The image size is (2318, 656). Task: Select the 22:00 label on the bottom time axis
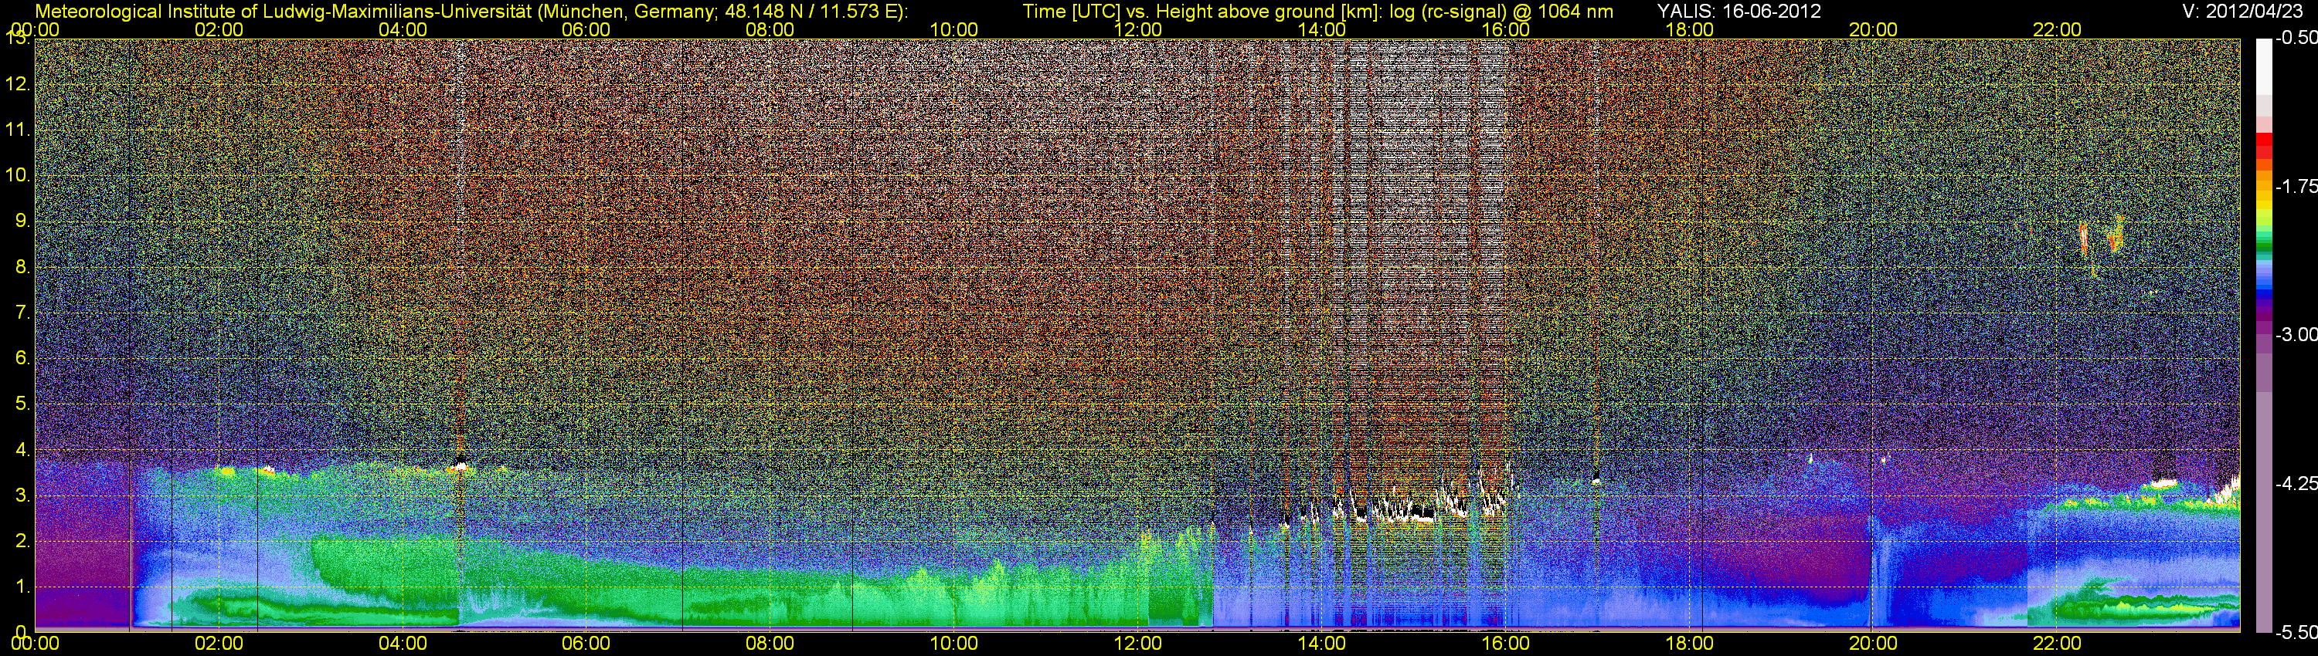[x=2057, y=644]
